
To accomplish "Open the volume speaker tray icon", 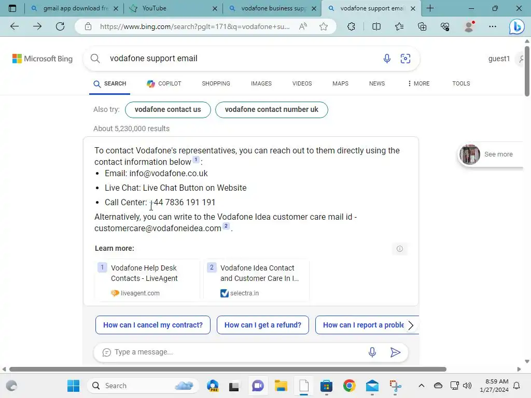I will click(x=467, y=386).
